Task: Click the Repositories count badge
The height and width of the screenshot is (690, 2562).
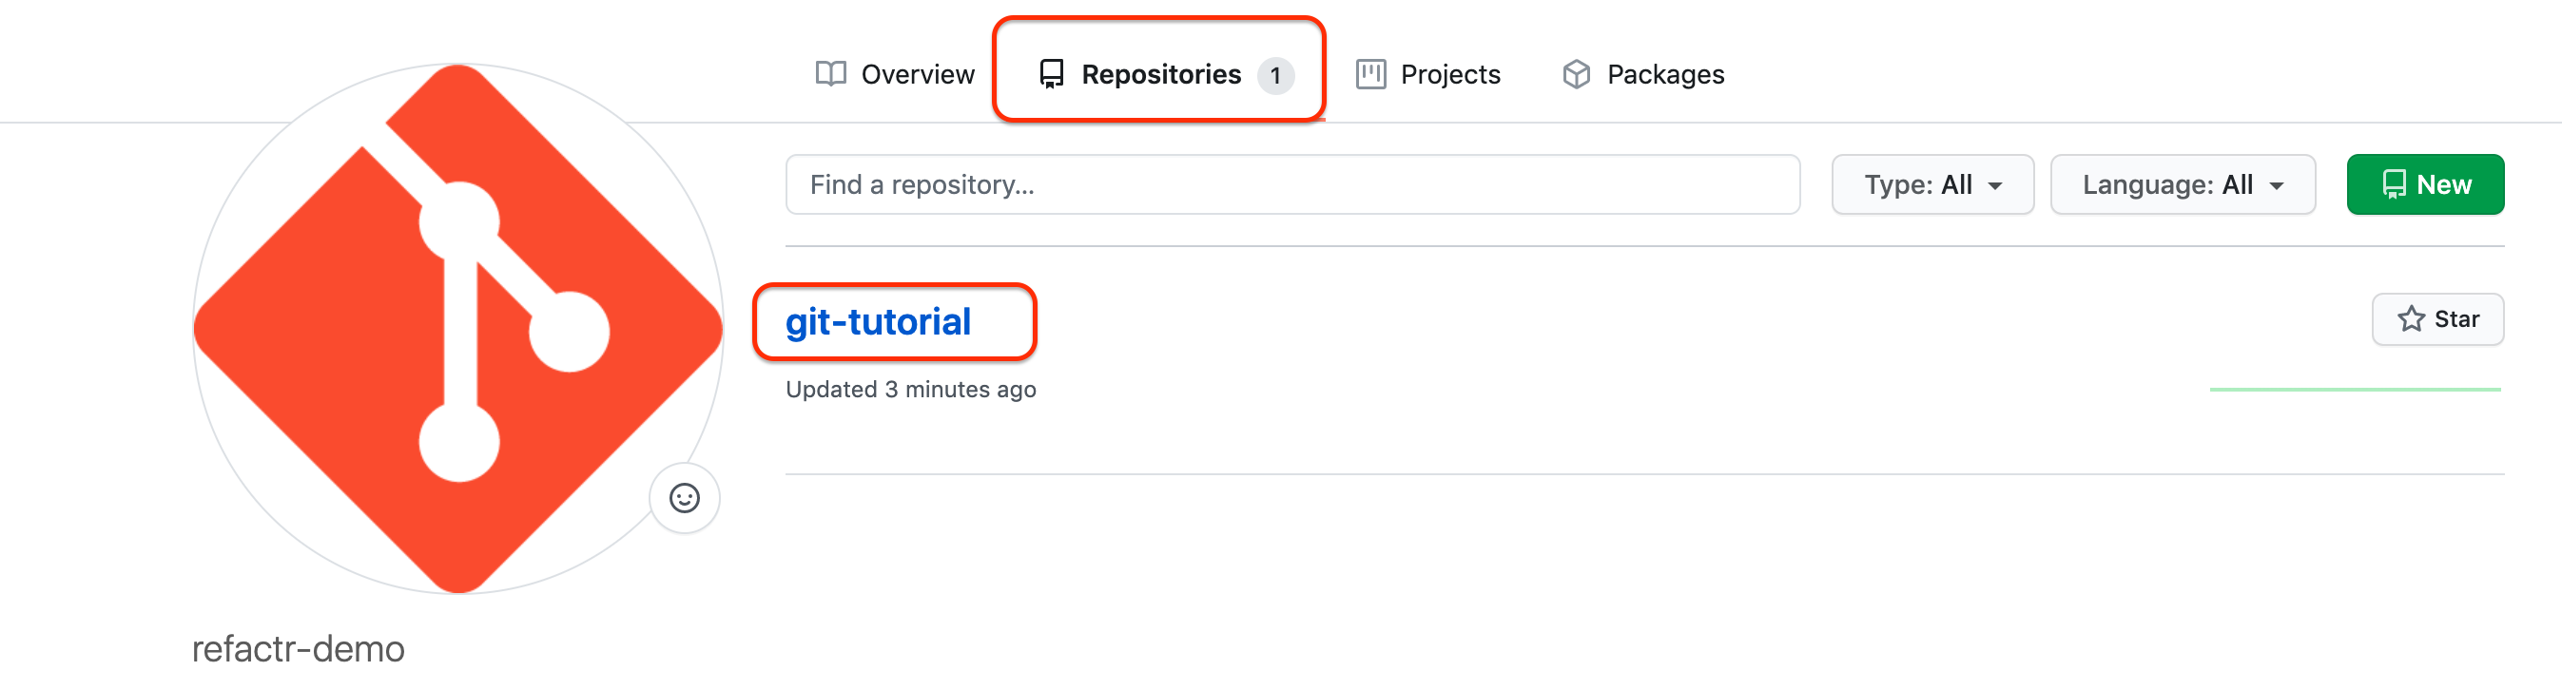Action: tap(1275, 76)
